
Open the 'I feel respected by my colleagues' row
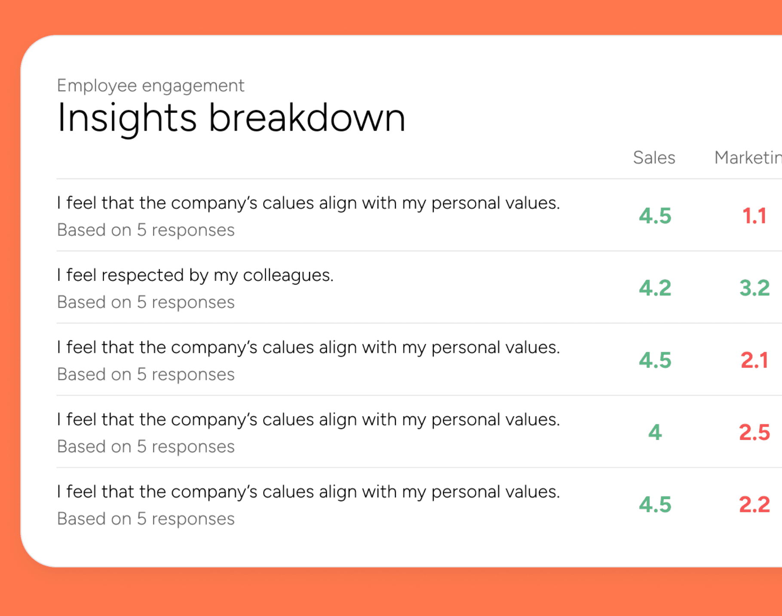tap(419, 287)
